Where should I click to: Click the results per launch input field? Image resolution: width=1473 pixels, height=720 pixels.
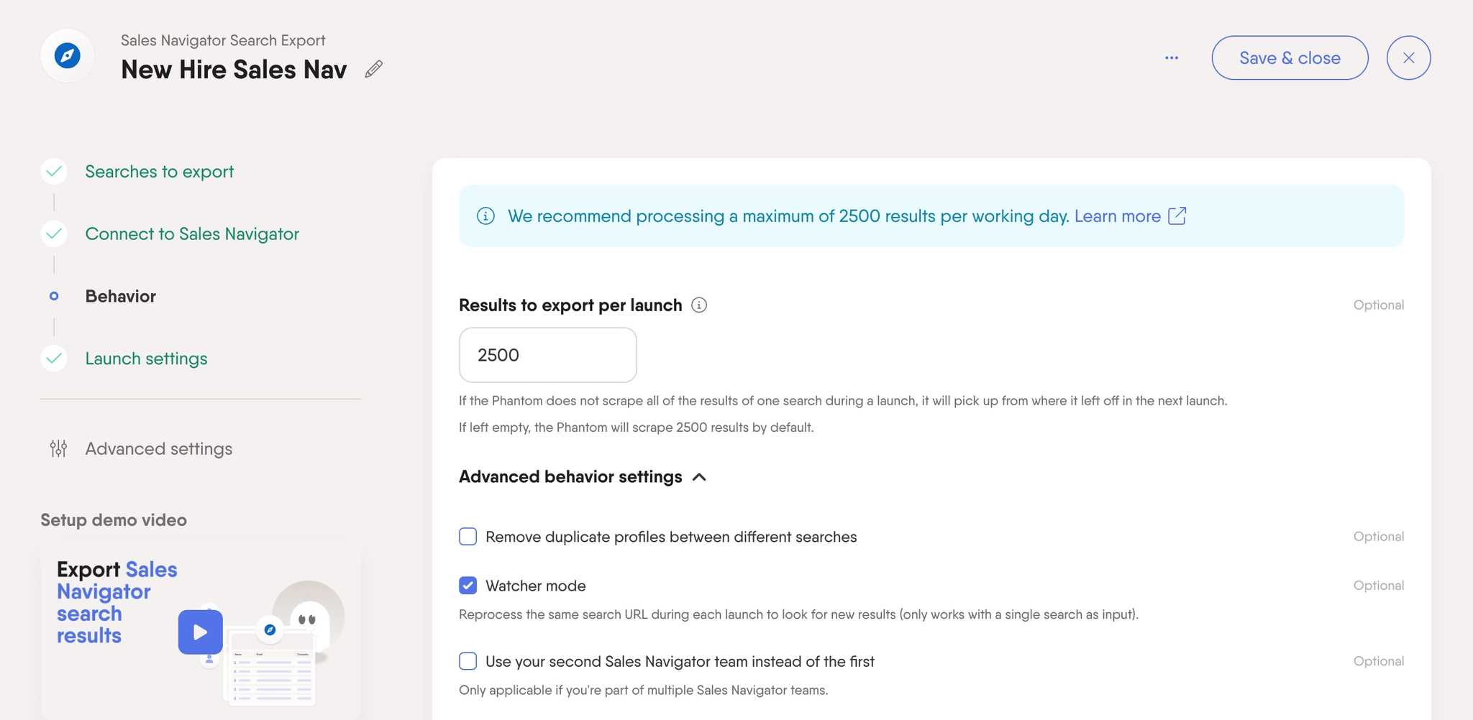click(548, 355)
